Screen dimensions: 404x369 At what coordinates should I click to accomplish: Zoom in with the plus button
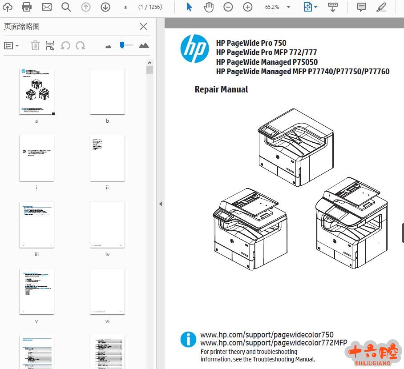pos(248,7)
